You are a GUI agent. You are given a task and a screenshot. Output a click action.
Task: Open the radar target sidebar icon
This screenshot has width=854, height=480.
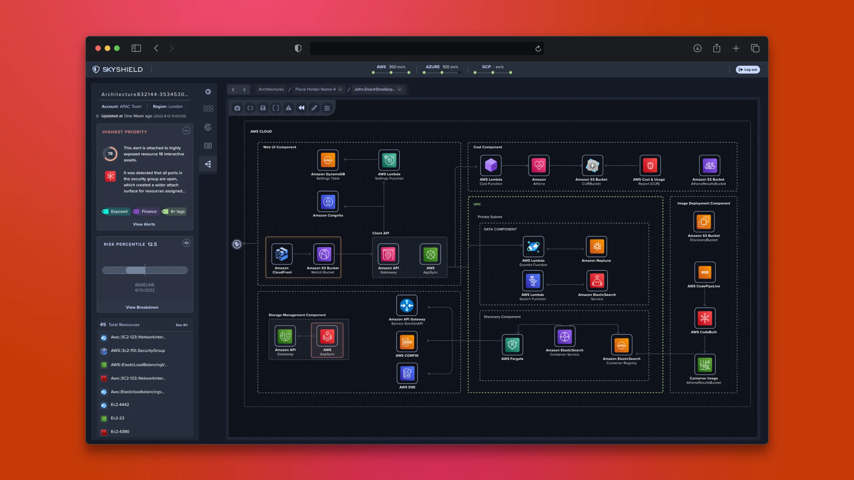coord(208,127)
